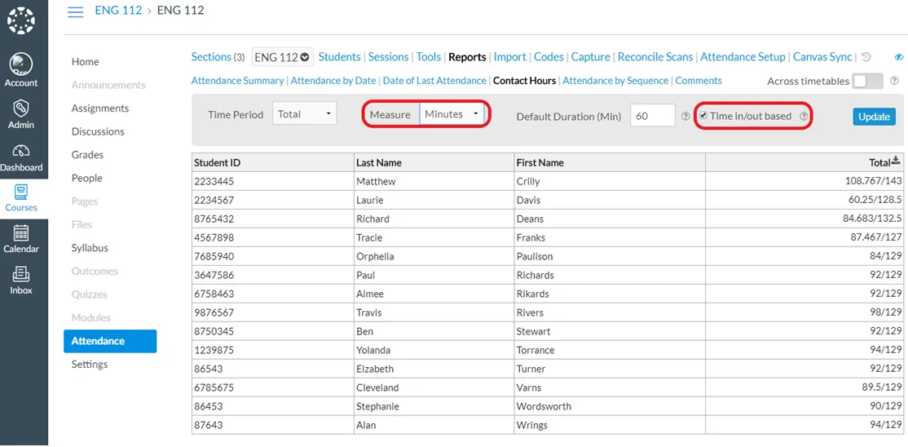Click student ID 8765432
908x447 pixels.
tap(214, 219)
